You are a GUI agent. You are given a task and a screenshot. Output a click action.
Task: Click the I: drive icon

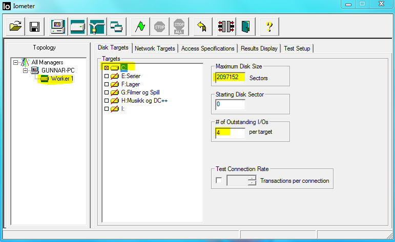click(x=115, y=109)
